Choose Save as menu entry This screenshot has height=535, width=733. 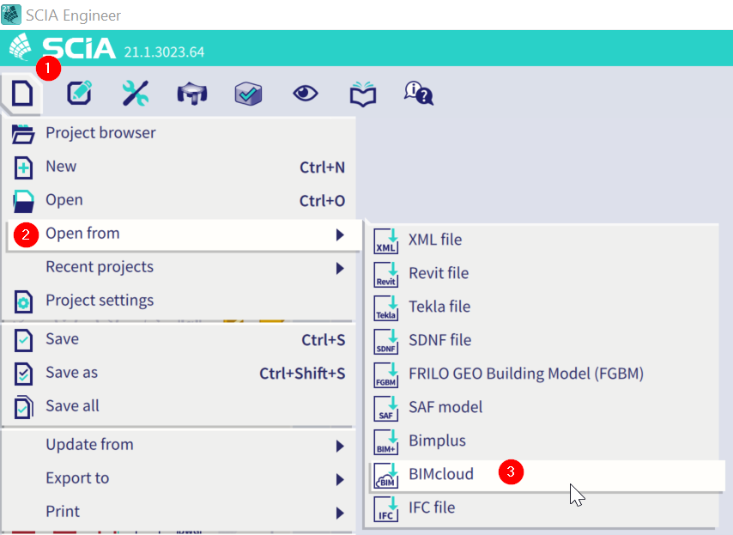[x=180, y=374]
